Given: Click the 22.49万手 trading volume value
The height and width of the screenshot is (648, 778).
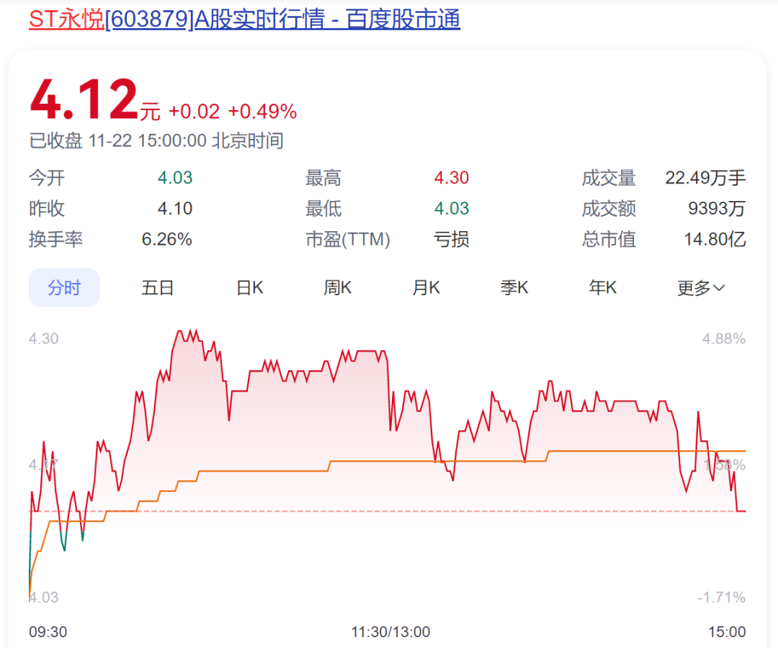Looking at the screenshot, I should coord(705,178).
